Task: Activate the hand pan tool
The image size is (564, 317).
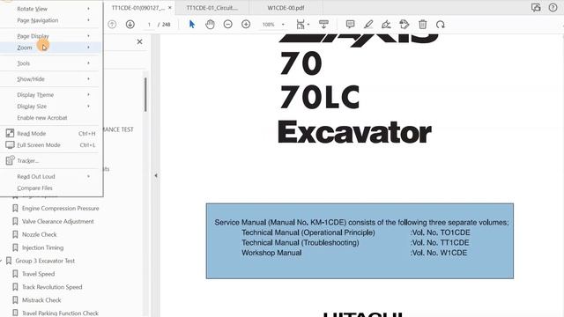Action: (x=210, y=25)
